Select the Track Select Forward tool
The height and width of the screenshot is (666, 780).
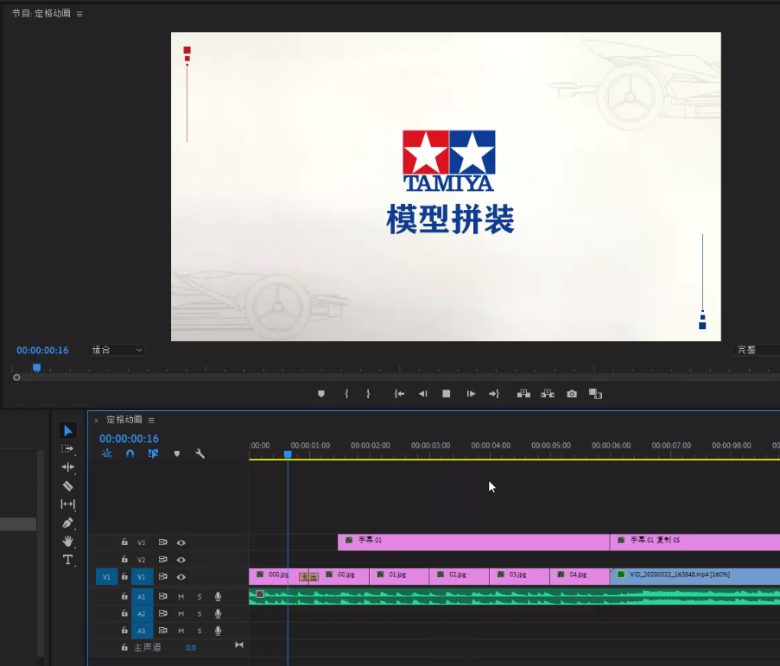pyautogui.click(x=67, y=448)
